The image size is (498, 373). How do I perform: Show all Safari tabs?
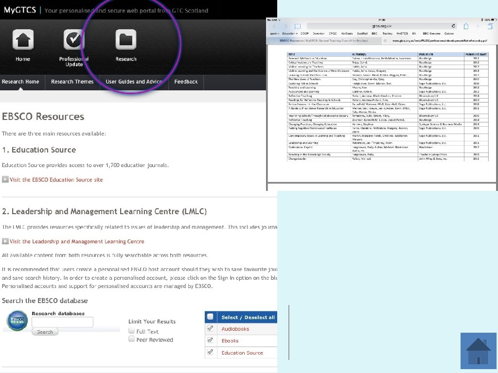pyautogui.click(x=490, y=26)
